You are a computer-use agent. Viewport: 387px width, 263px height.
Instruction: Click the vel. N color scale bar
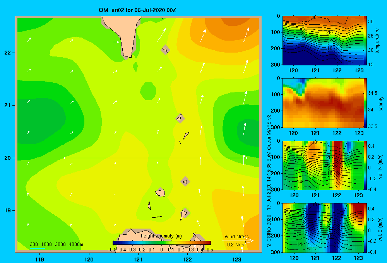[x=365, y=165]
